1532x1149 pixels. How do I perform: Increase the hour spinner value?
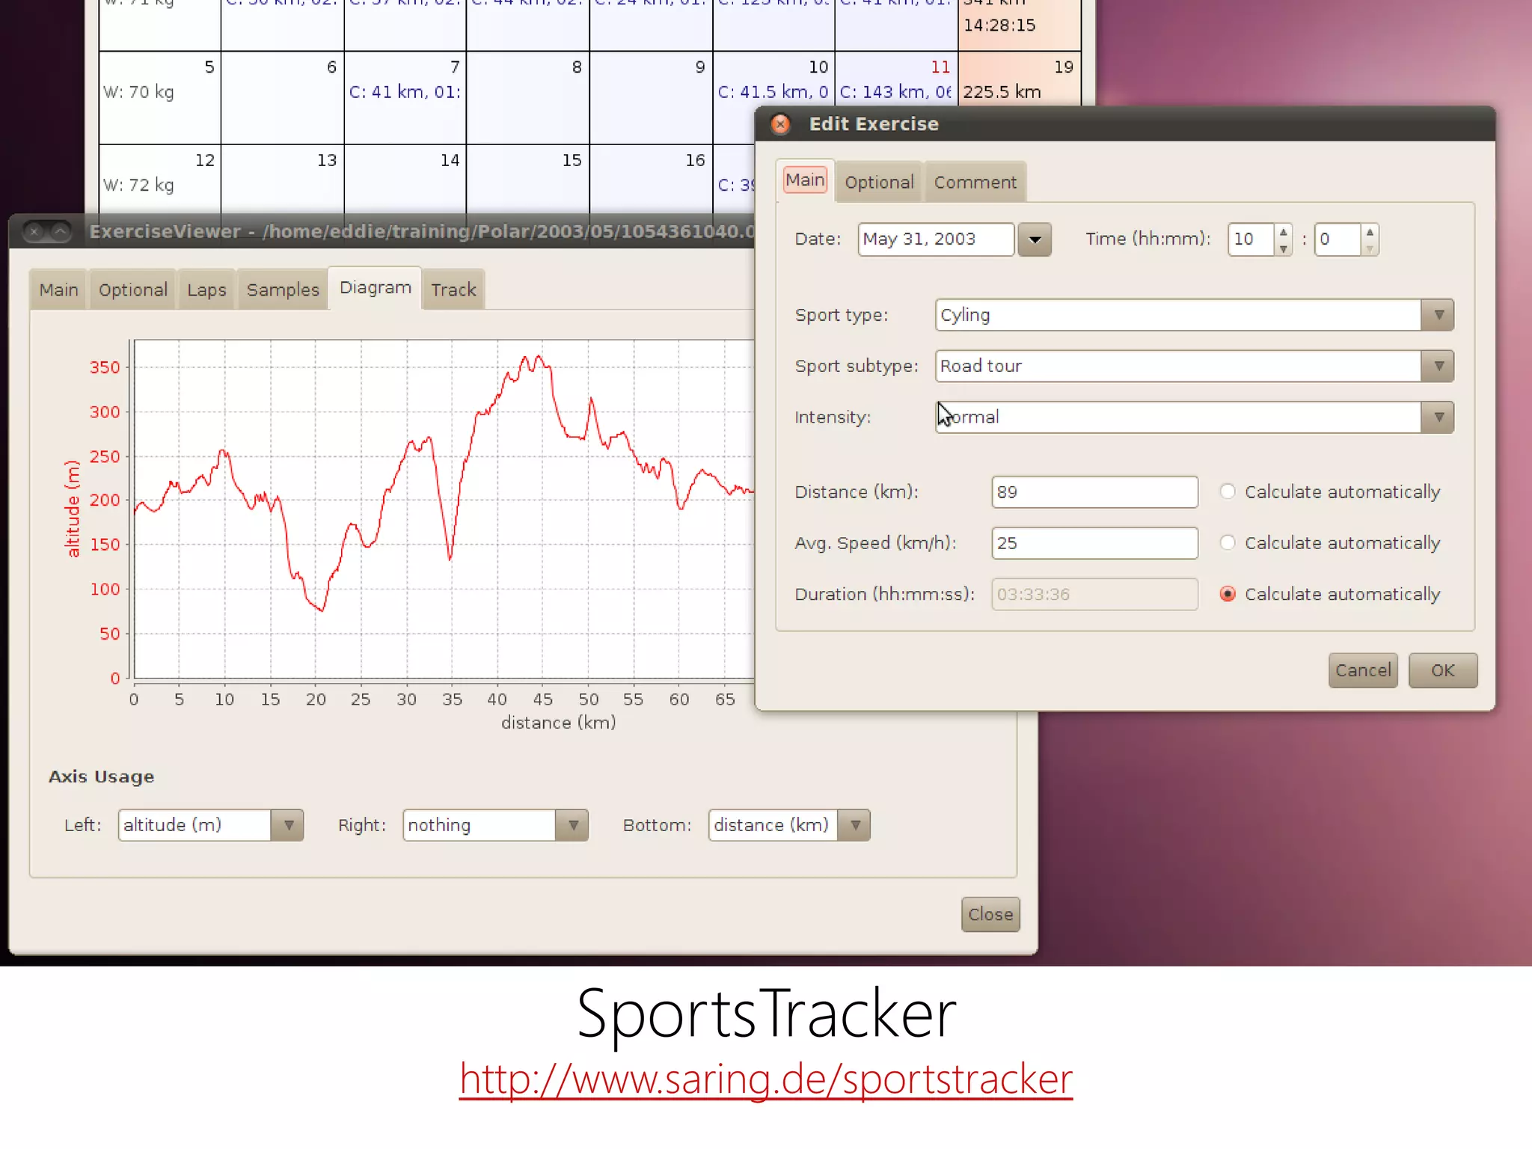tap(1283, 232)
